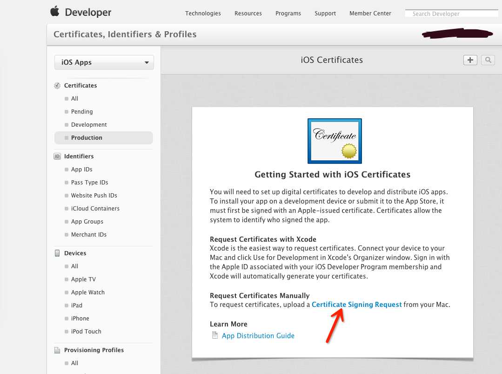Open App IDs in Identifiers
The width and height of the screenshot is (502, 374).
click(x=81, y=169)
